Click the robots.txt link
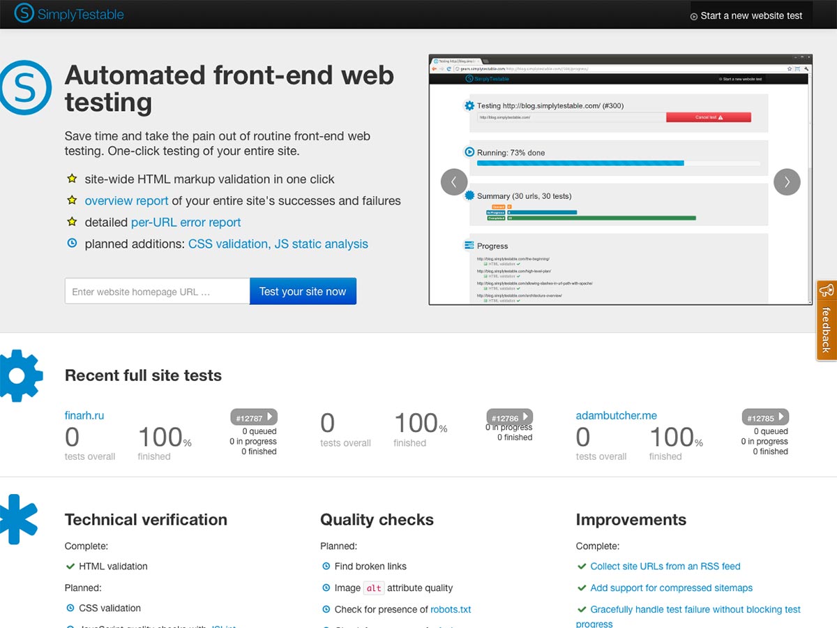837x628 pixels. point(451,609)
